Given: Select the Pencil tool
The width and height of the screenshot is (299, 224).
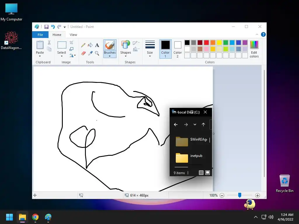Looking at the screenshot, I should coord(83,45).
